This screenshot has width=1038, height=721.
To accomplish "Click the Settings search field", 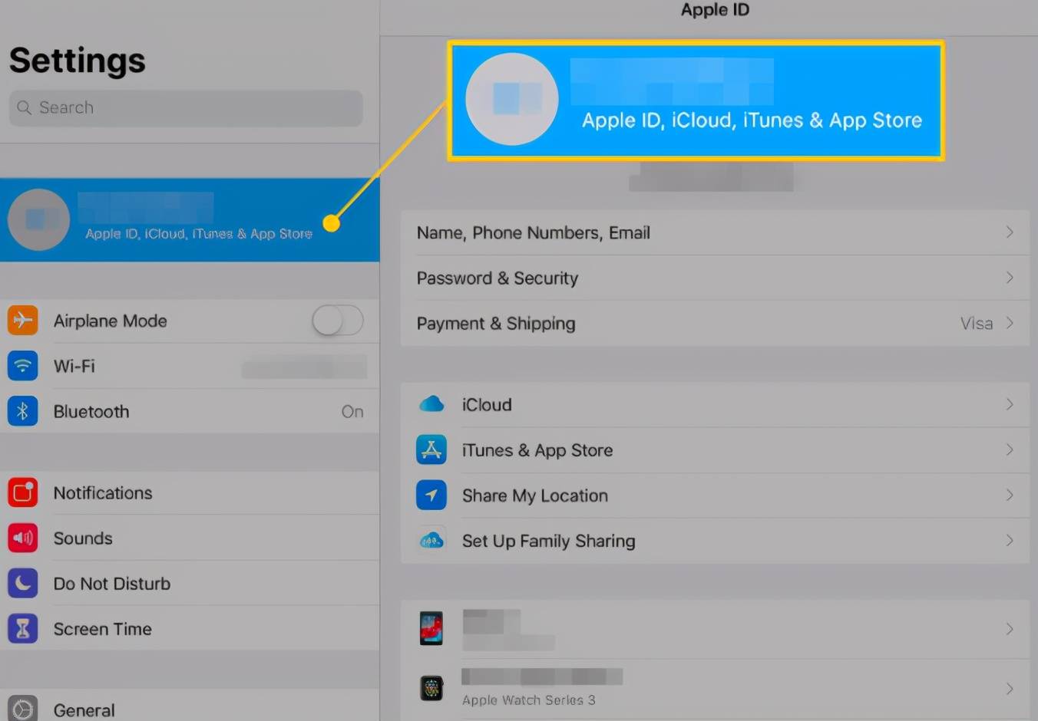I will (x=186, y=107).
